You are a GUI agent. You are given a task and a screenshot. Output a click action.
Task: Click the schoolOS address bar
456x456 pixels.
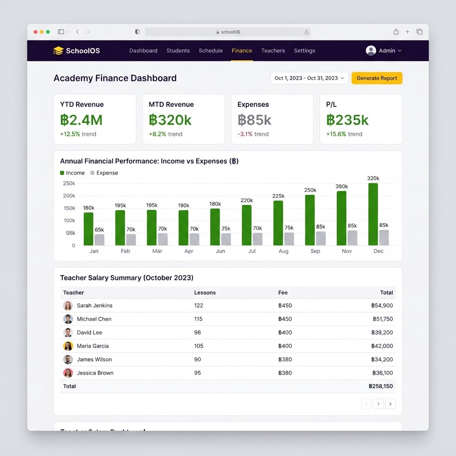(228, 32)
